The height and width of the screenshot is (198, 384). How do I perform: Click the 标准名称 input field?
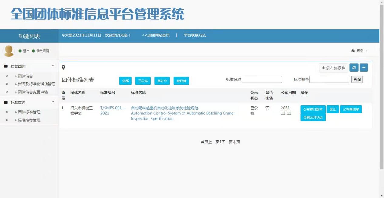(x=262, y=80)
